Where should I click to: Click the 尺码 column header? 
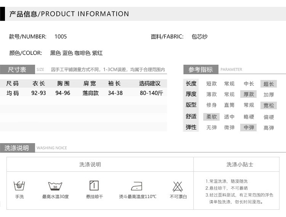(13, 83)
